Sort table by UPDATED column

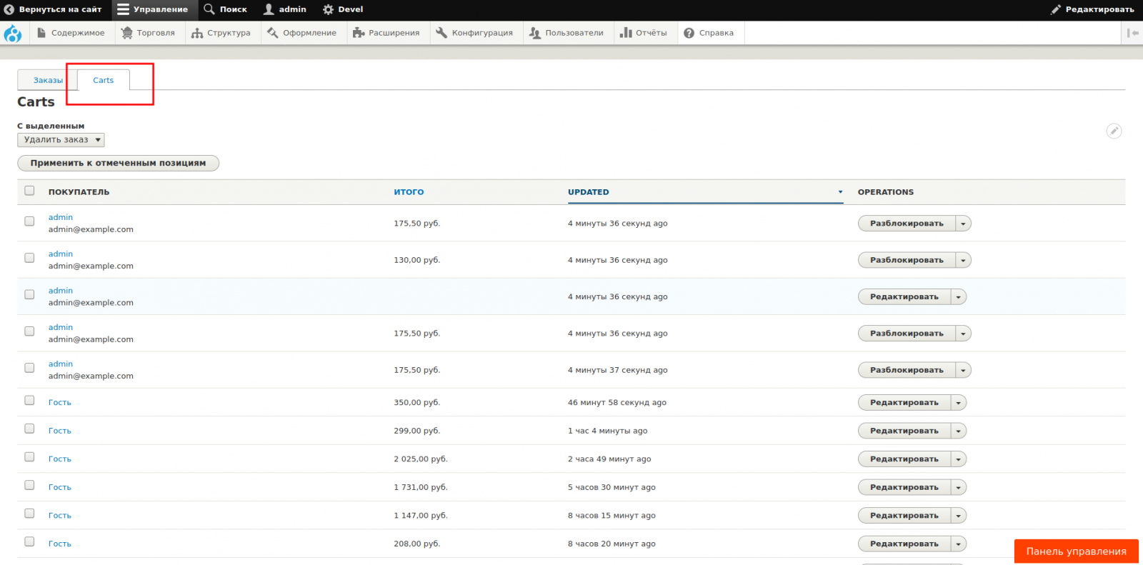tap(589, 192)
